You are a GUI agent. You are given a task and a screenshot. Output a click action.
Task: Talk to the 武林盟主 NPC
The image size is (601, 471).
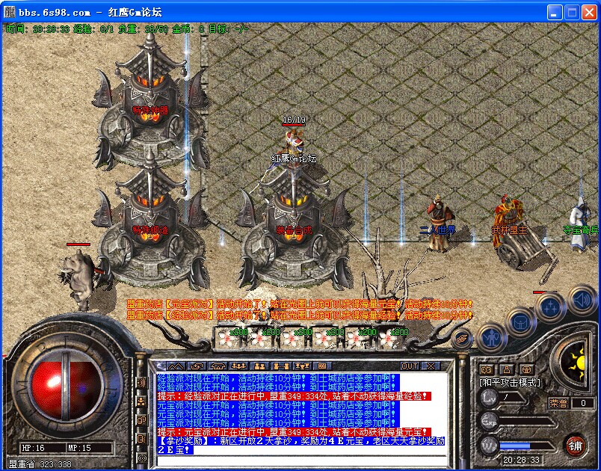[x=508, y=222]
